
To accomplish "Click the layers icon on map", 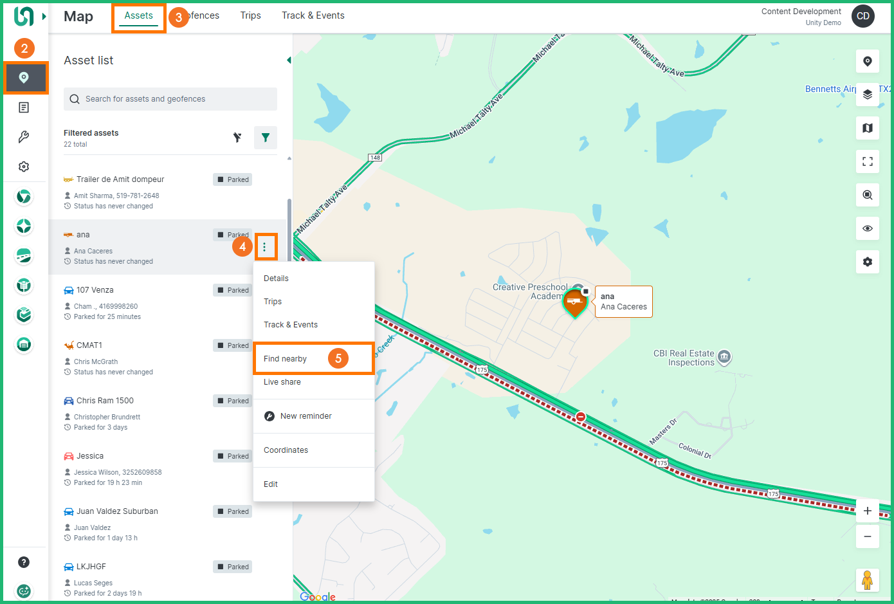I will click(x=867, y=95).
